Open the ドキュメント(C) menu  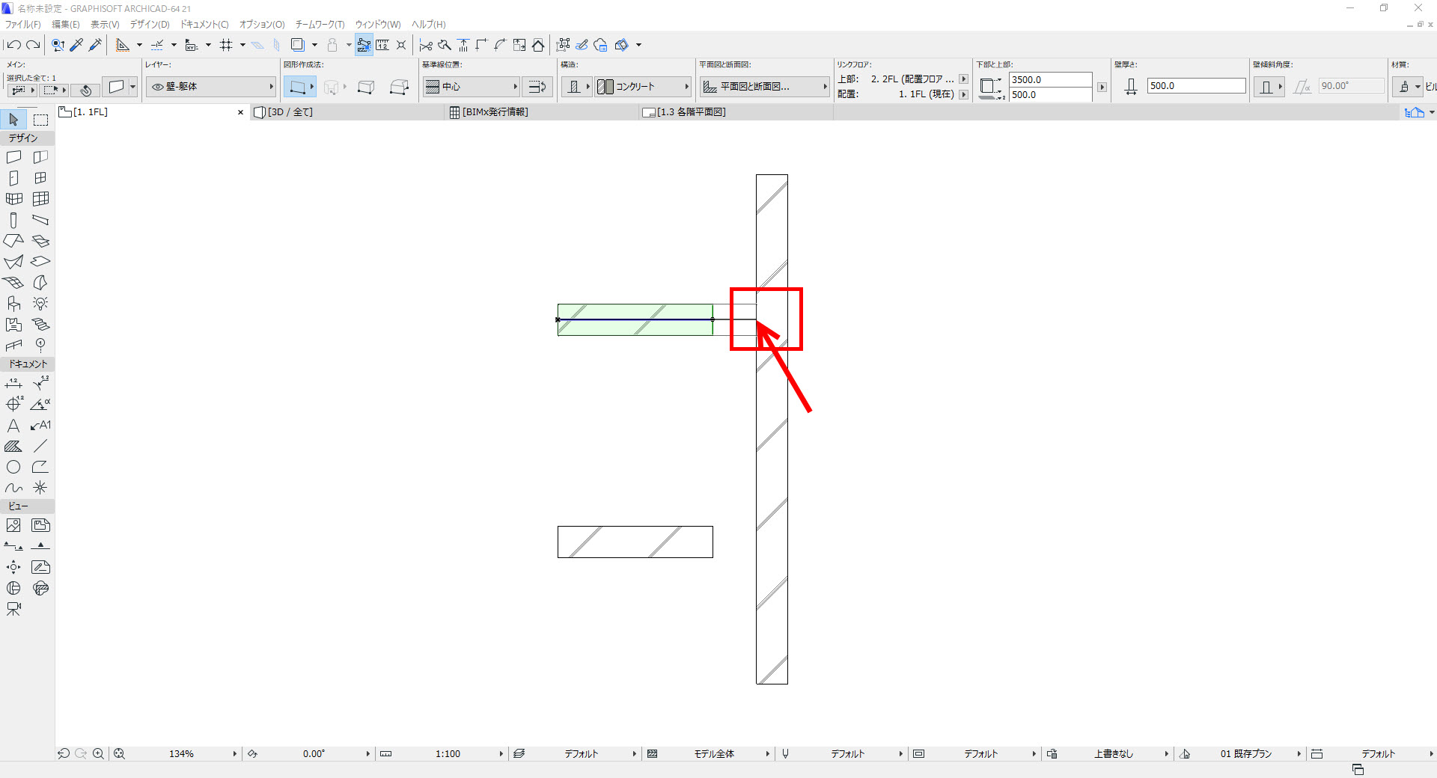pos(204,25)
